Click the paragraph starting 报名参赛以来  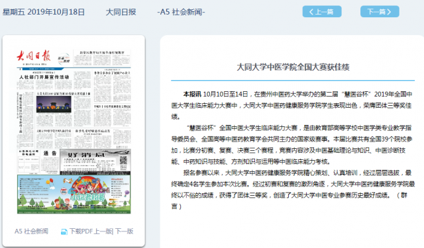click(x=293, y=189)
